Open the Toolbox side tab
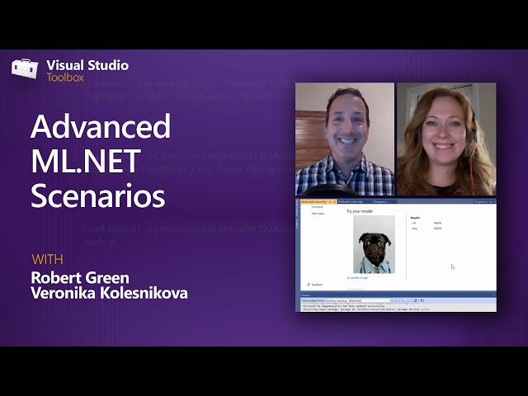 297,224
